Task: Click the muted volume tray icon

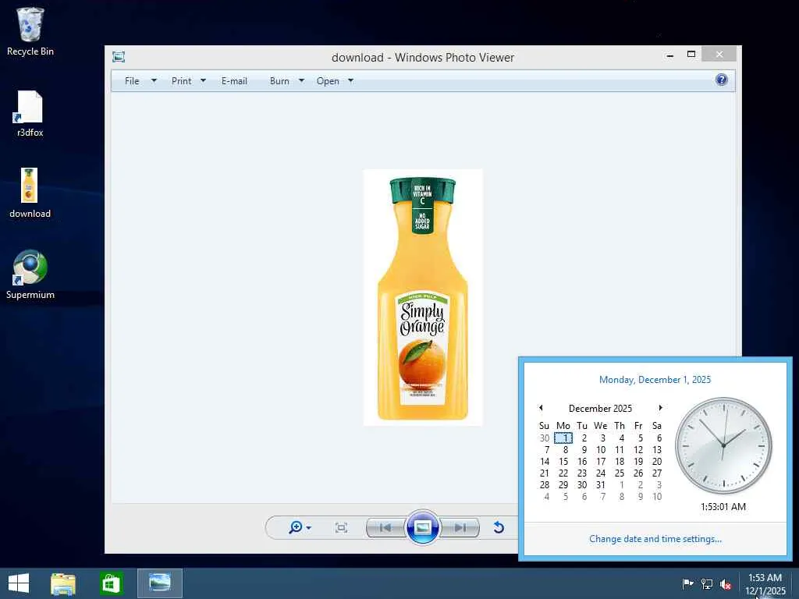Action: 726,583
